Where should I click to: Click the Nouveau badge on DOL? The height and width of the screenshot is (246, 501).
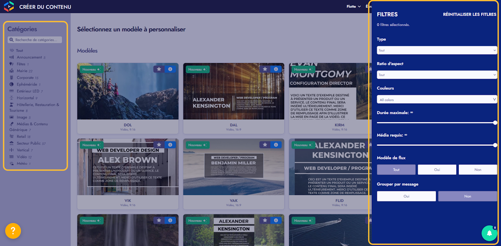tap(92, 69)
